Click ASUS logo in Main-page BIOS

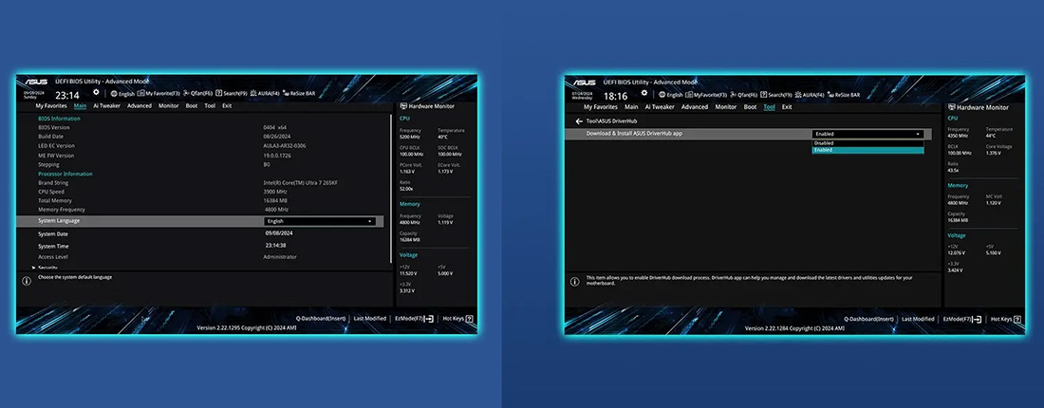click(36, 82)
